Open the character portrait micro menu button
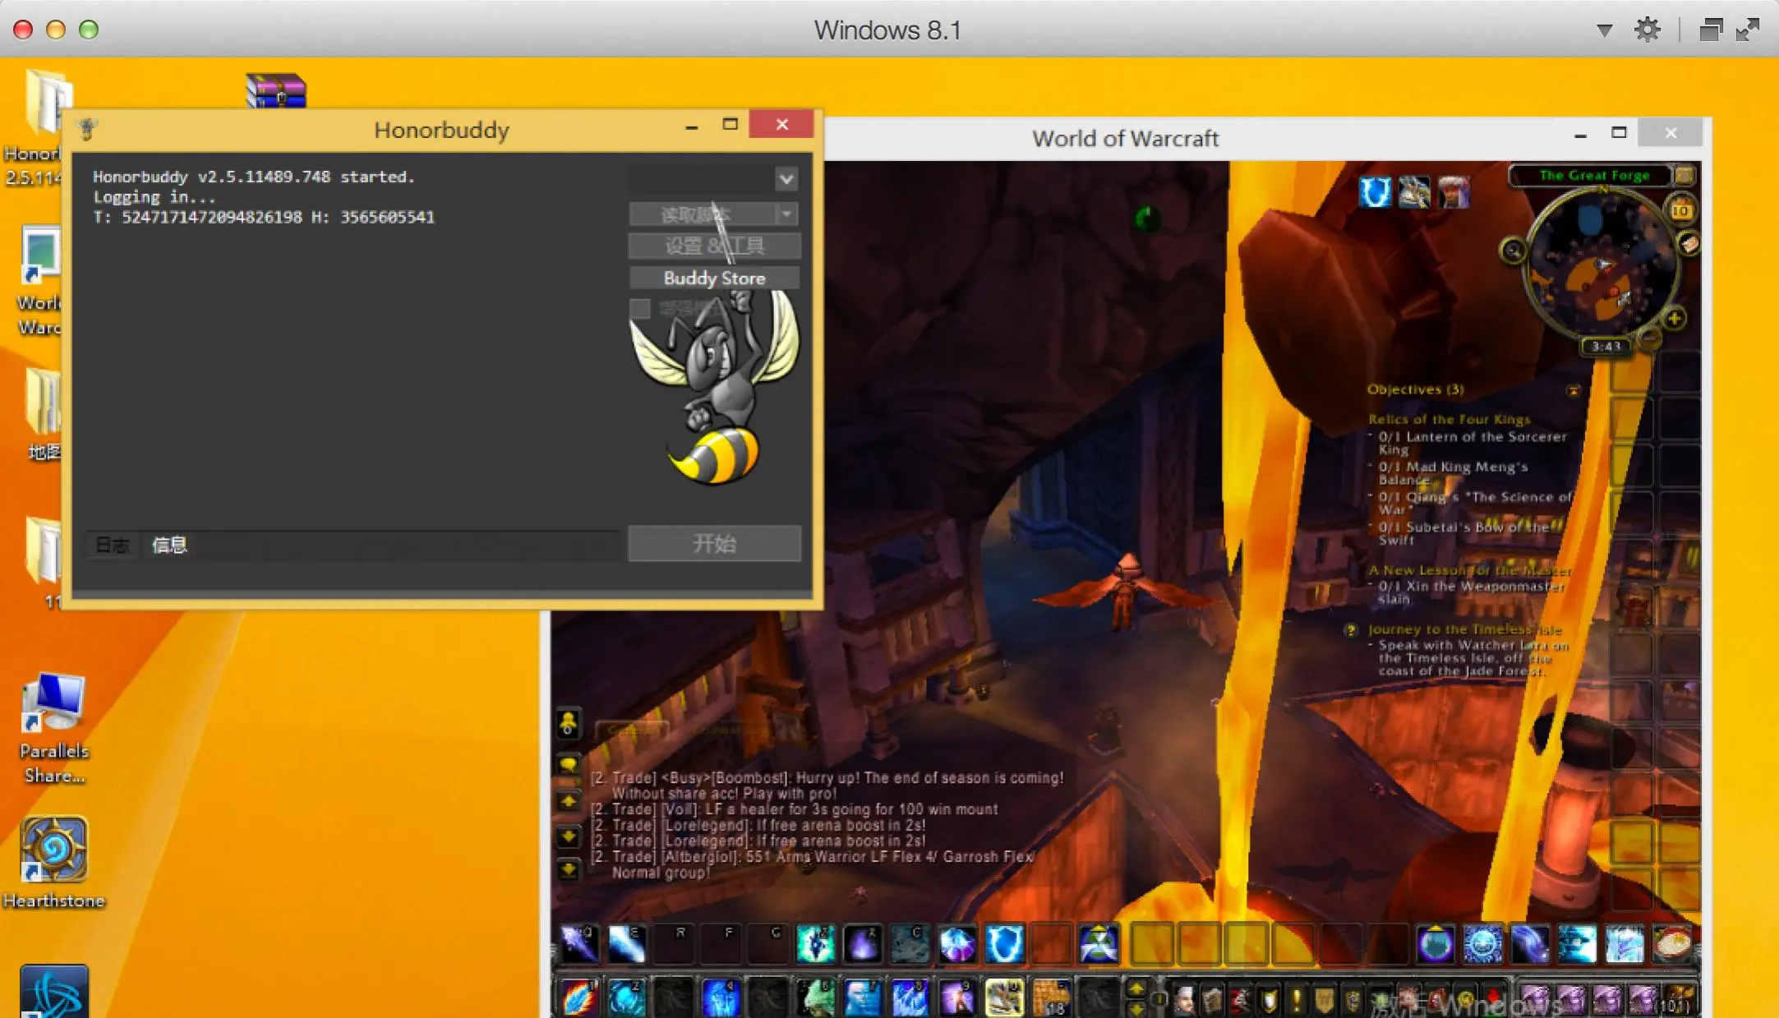1779x1018 pixels. tap(1184, 999)
